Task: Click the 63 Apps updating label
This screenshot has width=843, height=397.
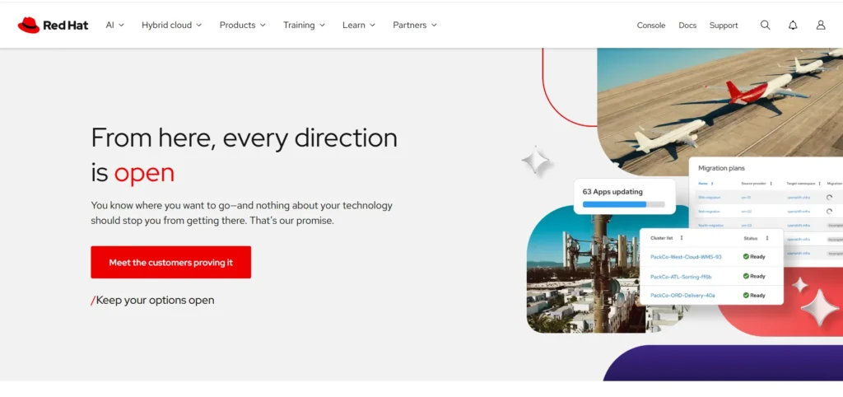Action: pos(612,192)
